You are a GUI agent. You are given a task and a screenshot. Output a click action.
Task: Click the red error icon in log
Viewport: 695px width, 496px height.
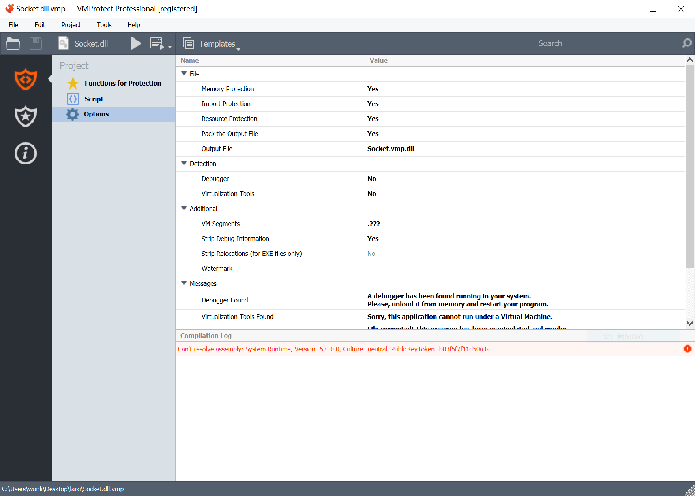pos(687,349)
